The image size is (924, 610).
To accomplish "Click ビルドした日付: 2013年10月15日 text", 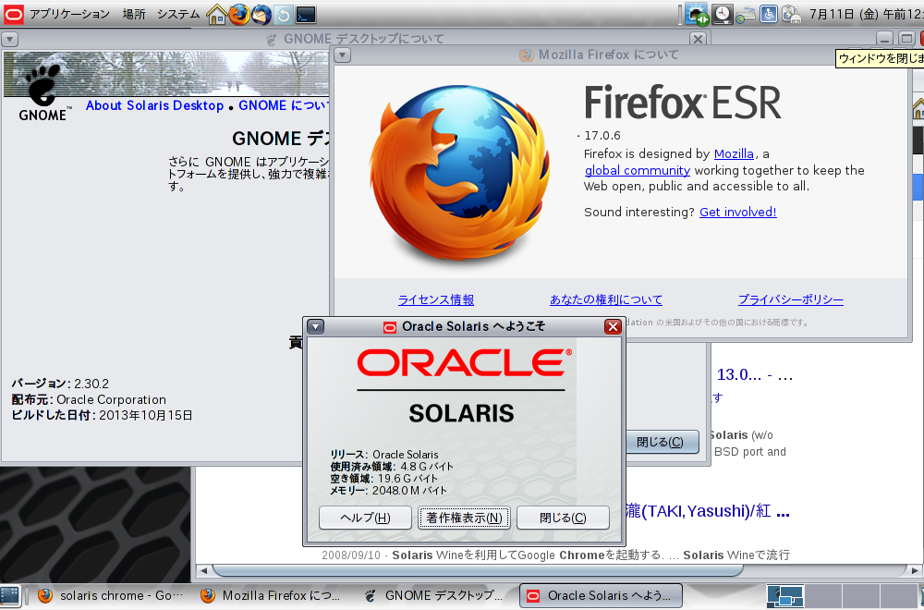I will tap(102, 415).
